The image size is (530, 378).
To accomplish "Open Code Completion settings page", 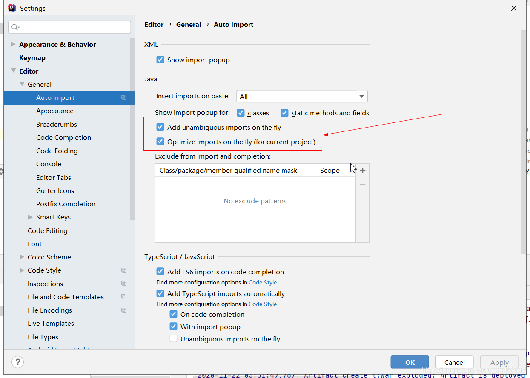I will [64, 138].
